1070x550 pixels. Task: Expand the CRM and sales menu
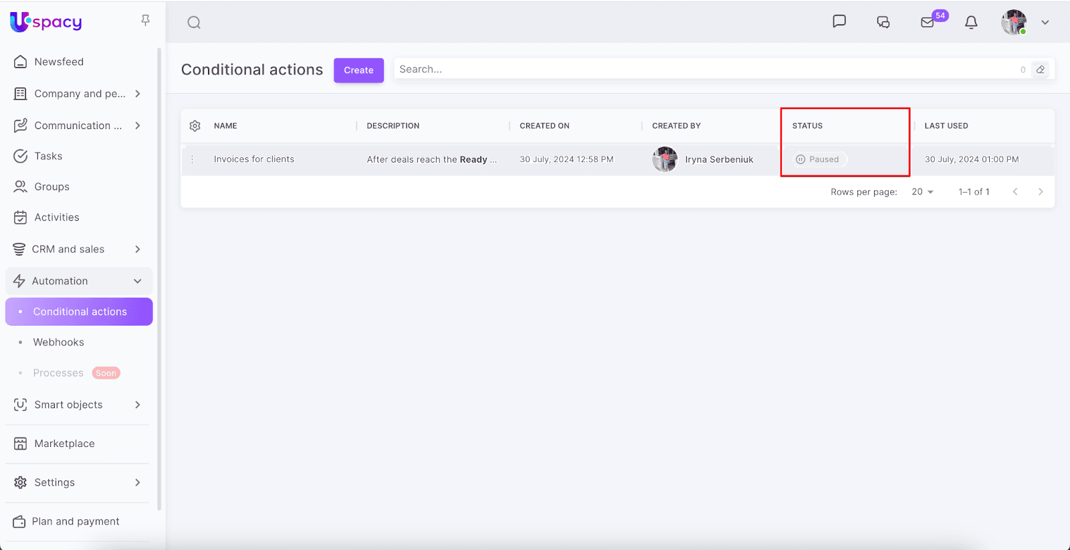(137, 249)
